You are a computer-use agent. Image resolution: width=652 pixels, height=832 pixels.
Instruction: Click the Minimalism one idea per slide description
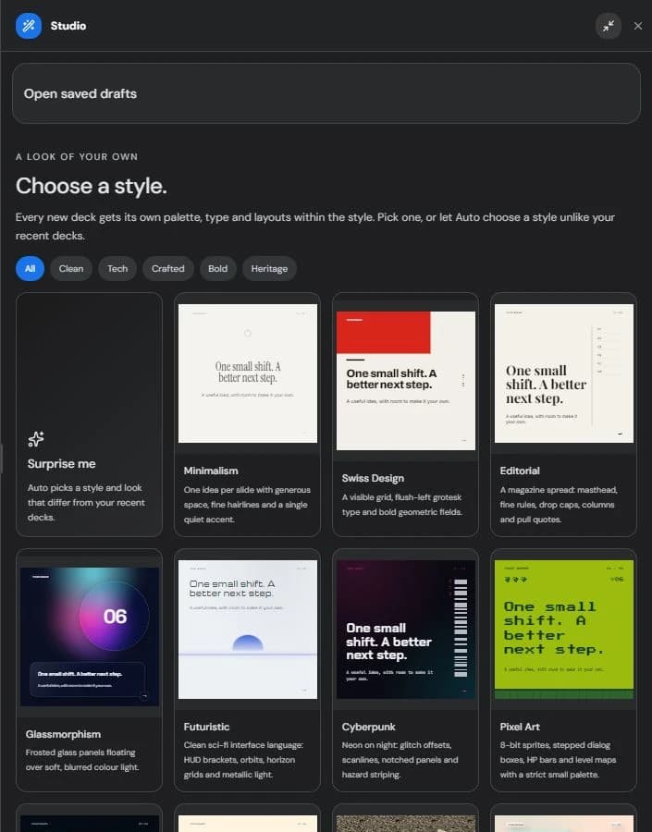[x=247, y=505]
